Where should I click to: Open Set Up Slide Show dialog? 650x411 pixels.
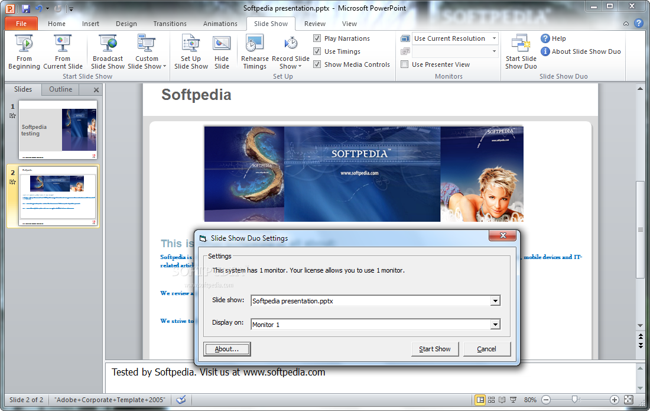[x=191, y=52]
